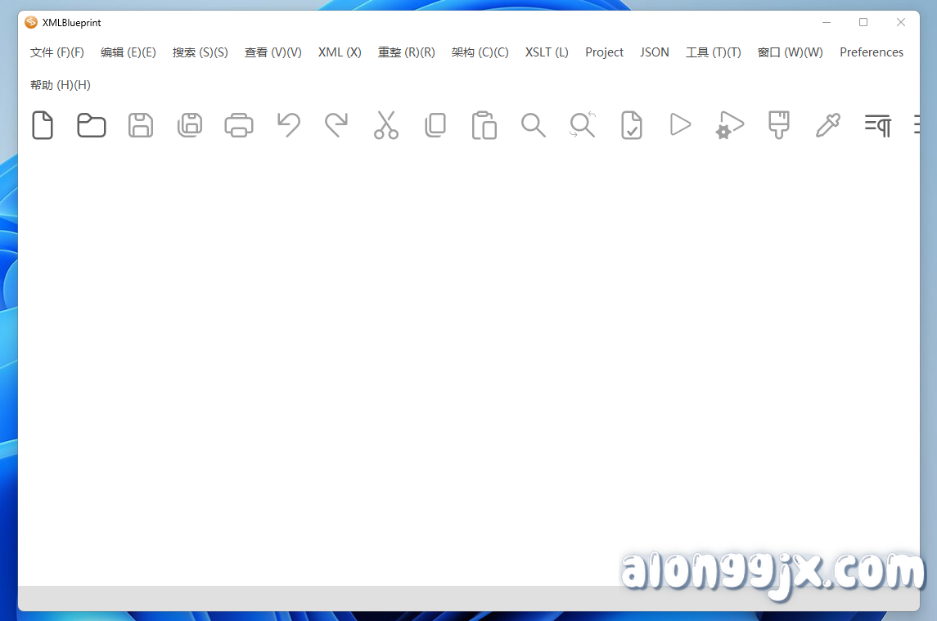Screen dimensions: 937x621
Task: Run transformation with the play icon
Action: click(x=680, y=124)
